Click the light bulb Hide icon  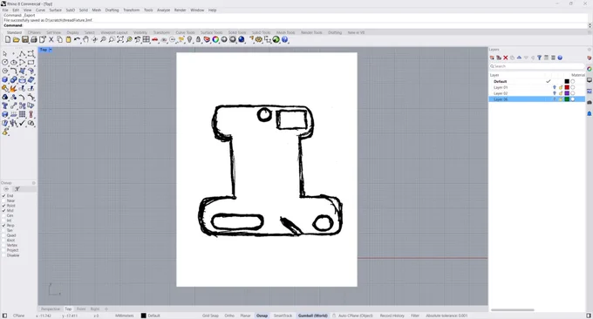pyautogui.click(x=189, y=39)
